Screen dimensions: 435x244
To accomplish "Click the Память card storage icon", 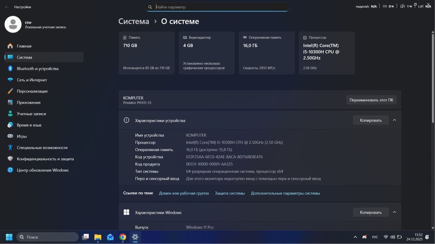I will click(x=125, y=38).
